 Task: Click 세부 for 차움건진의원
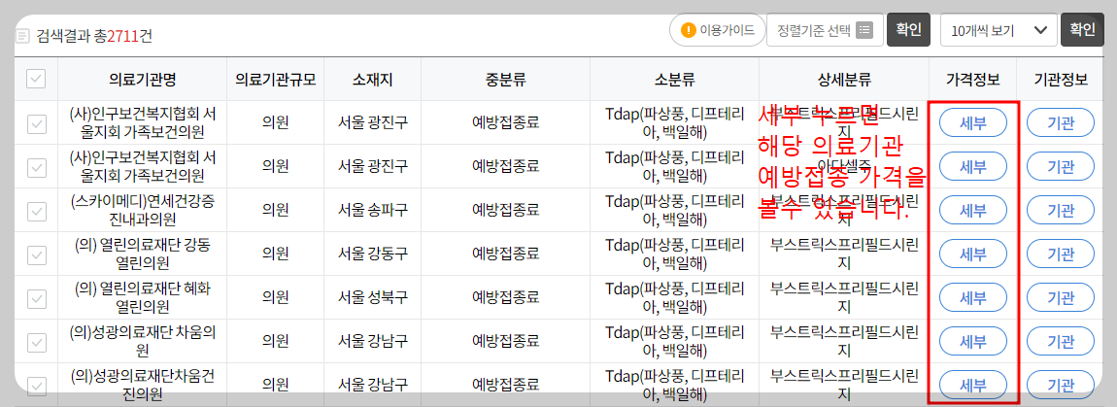tap(973, 385)
